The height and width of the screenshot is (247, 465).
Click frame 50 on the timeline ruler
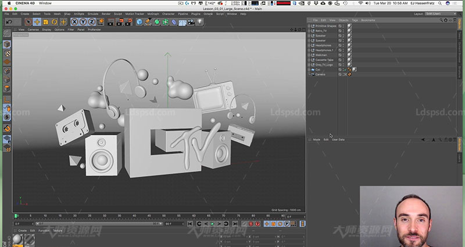(x=164, y=216)
